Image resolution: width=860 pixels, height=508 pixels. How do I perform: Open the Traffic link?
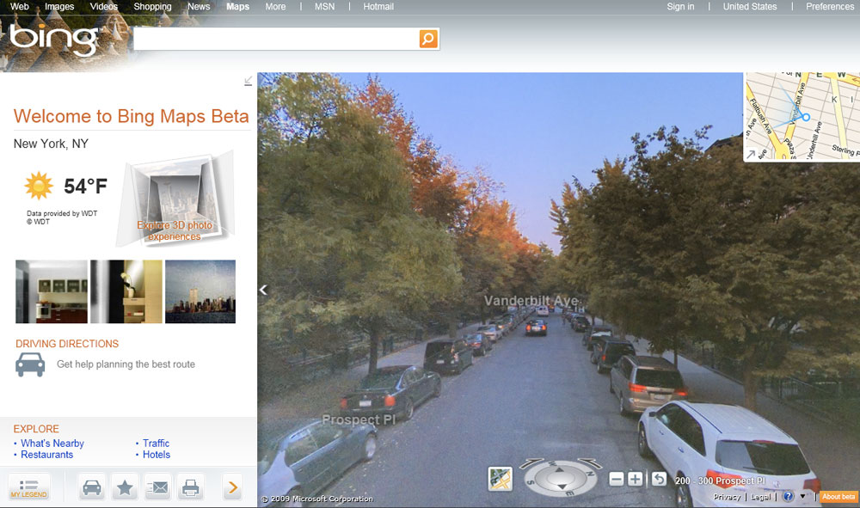(x=156, y=444)
